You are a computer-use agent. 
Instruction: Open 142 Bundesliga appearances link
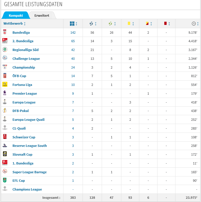click(x=73, y=33)
